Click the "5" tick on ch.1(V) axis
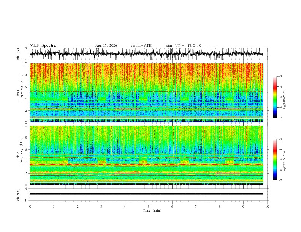Screen dimensions: 301x232 click(x=26, y=48)
